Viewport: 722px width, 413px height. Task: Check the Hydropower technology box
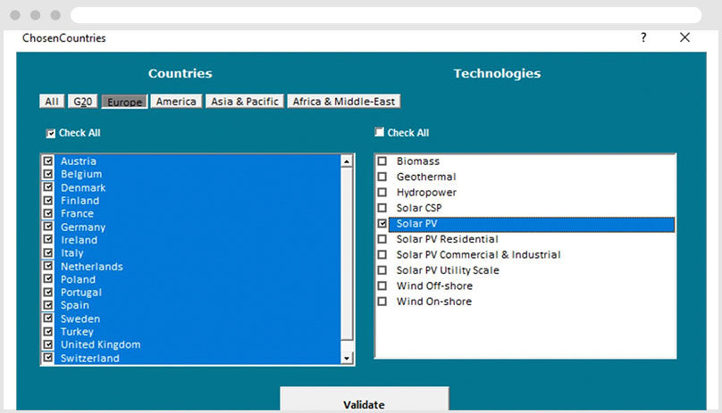(382, 193)
